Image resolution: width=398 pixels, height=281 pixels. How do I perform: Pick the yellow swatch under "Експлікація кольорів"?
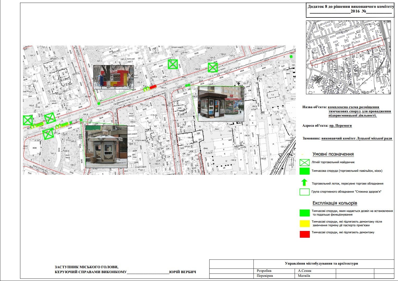[304, 223]
